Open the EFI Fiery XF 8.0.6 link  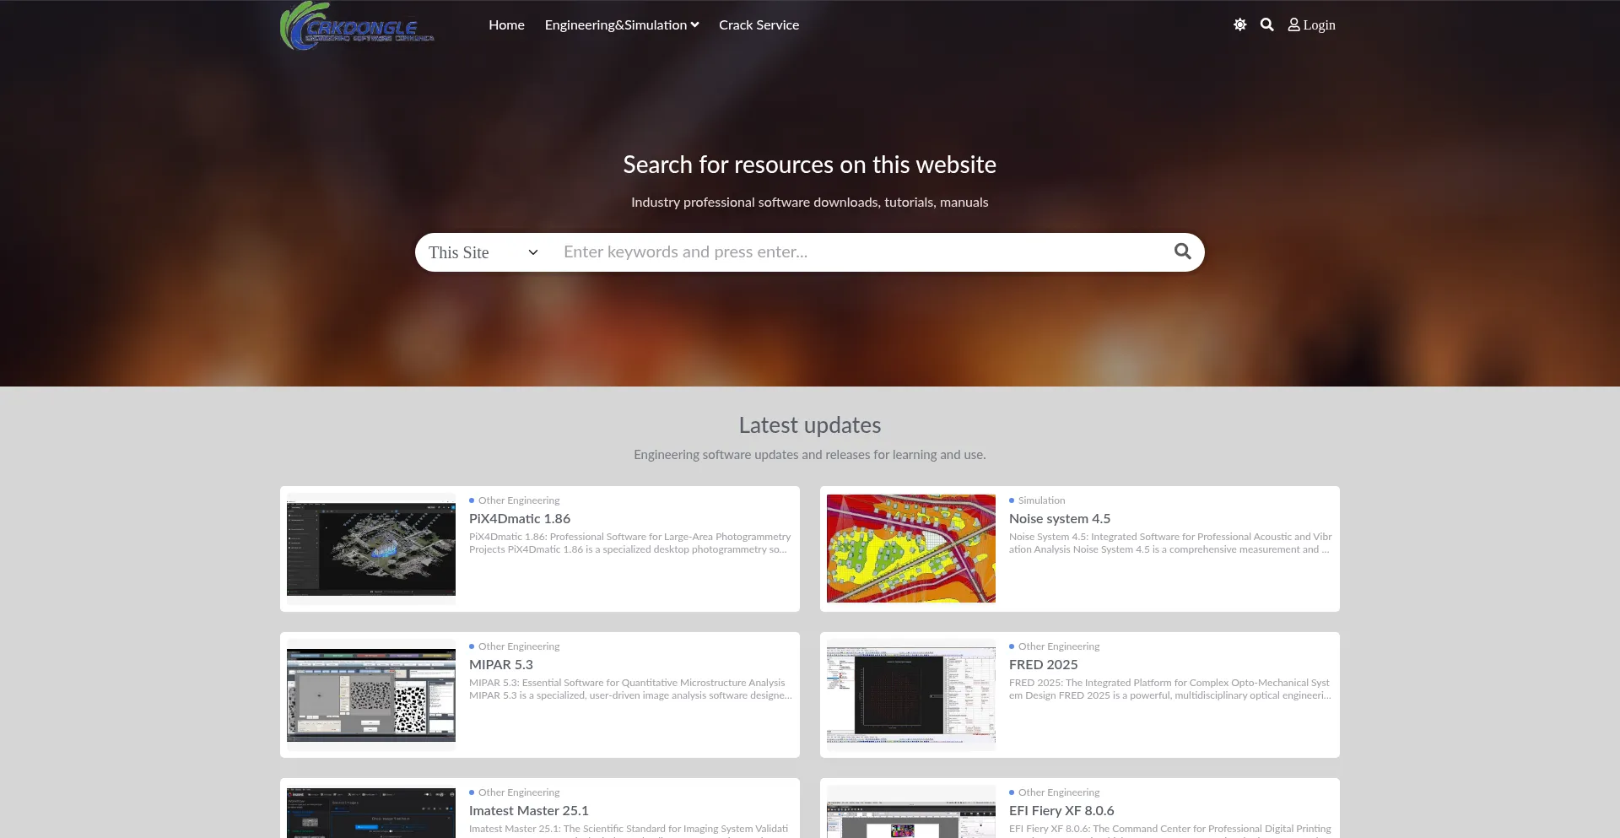1061,811
